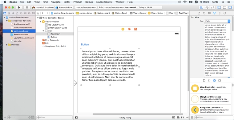The height and width of the screenshot is (120, 234).
Task: Open the Find menu
Action: pos(45,2)
